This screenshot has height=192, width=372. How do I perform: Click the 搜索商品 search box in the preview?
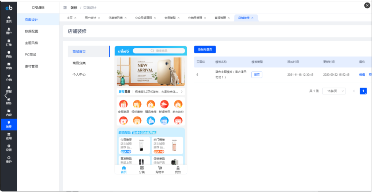[x=159, y=51]
